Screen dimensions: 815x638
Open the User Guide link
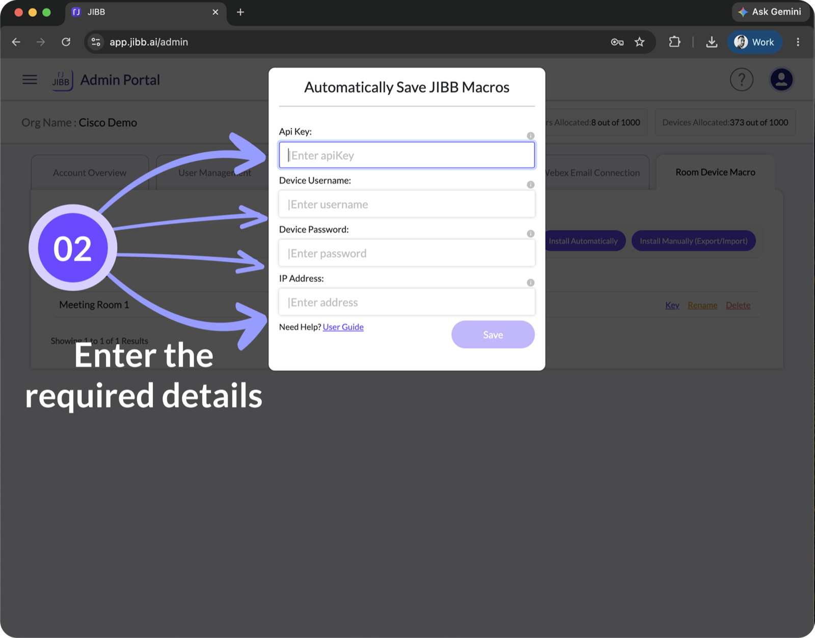(343, 327)
